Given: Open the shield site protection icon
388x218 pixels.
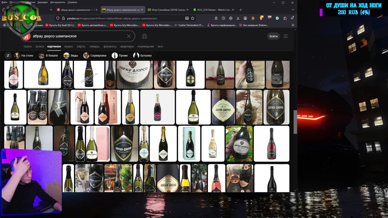Looking at the screenshot, I should coord(58,18).
